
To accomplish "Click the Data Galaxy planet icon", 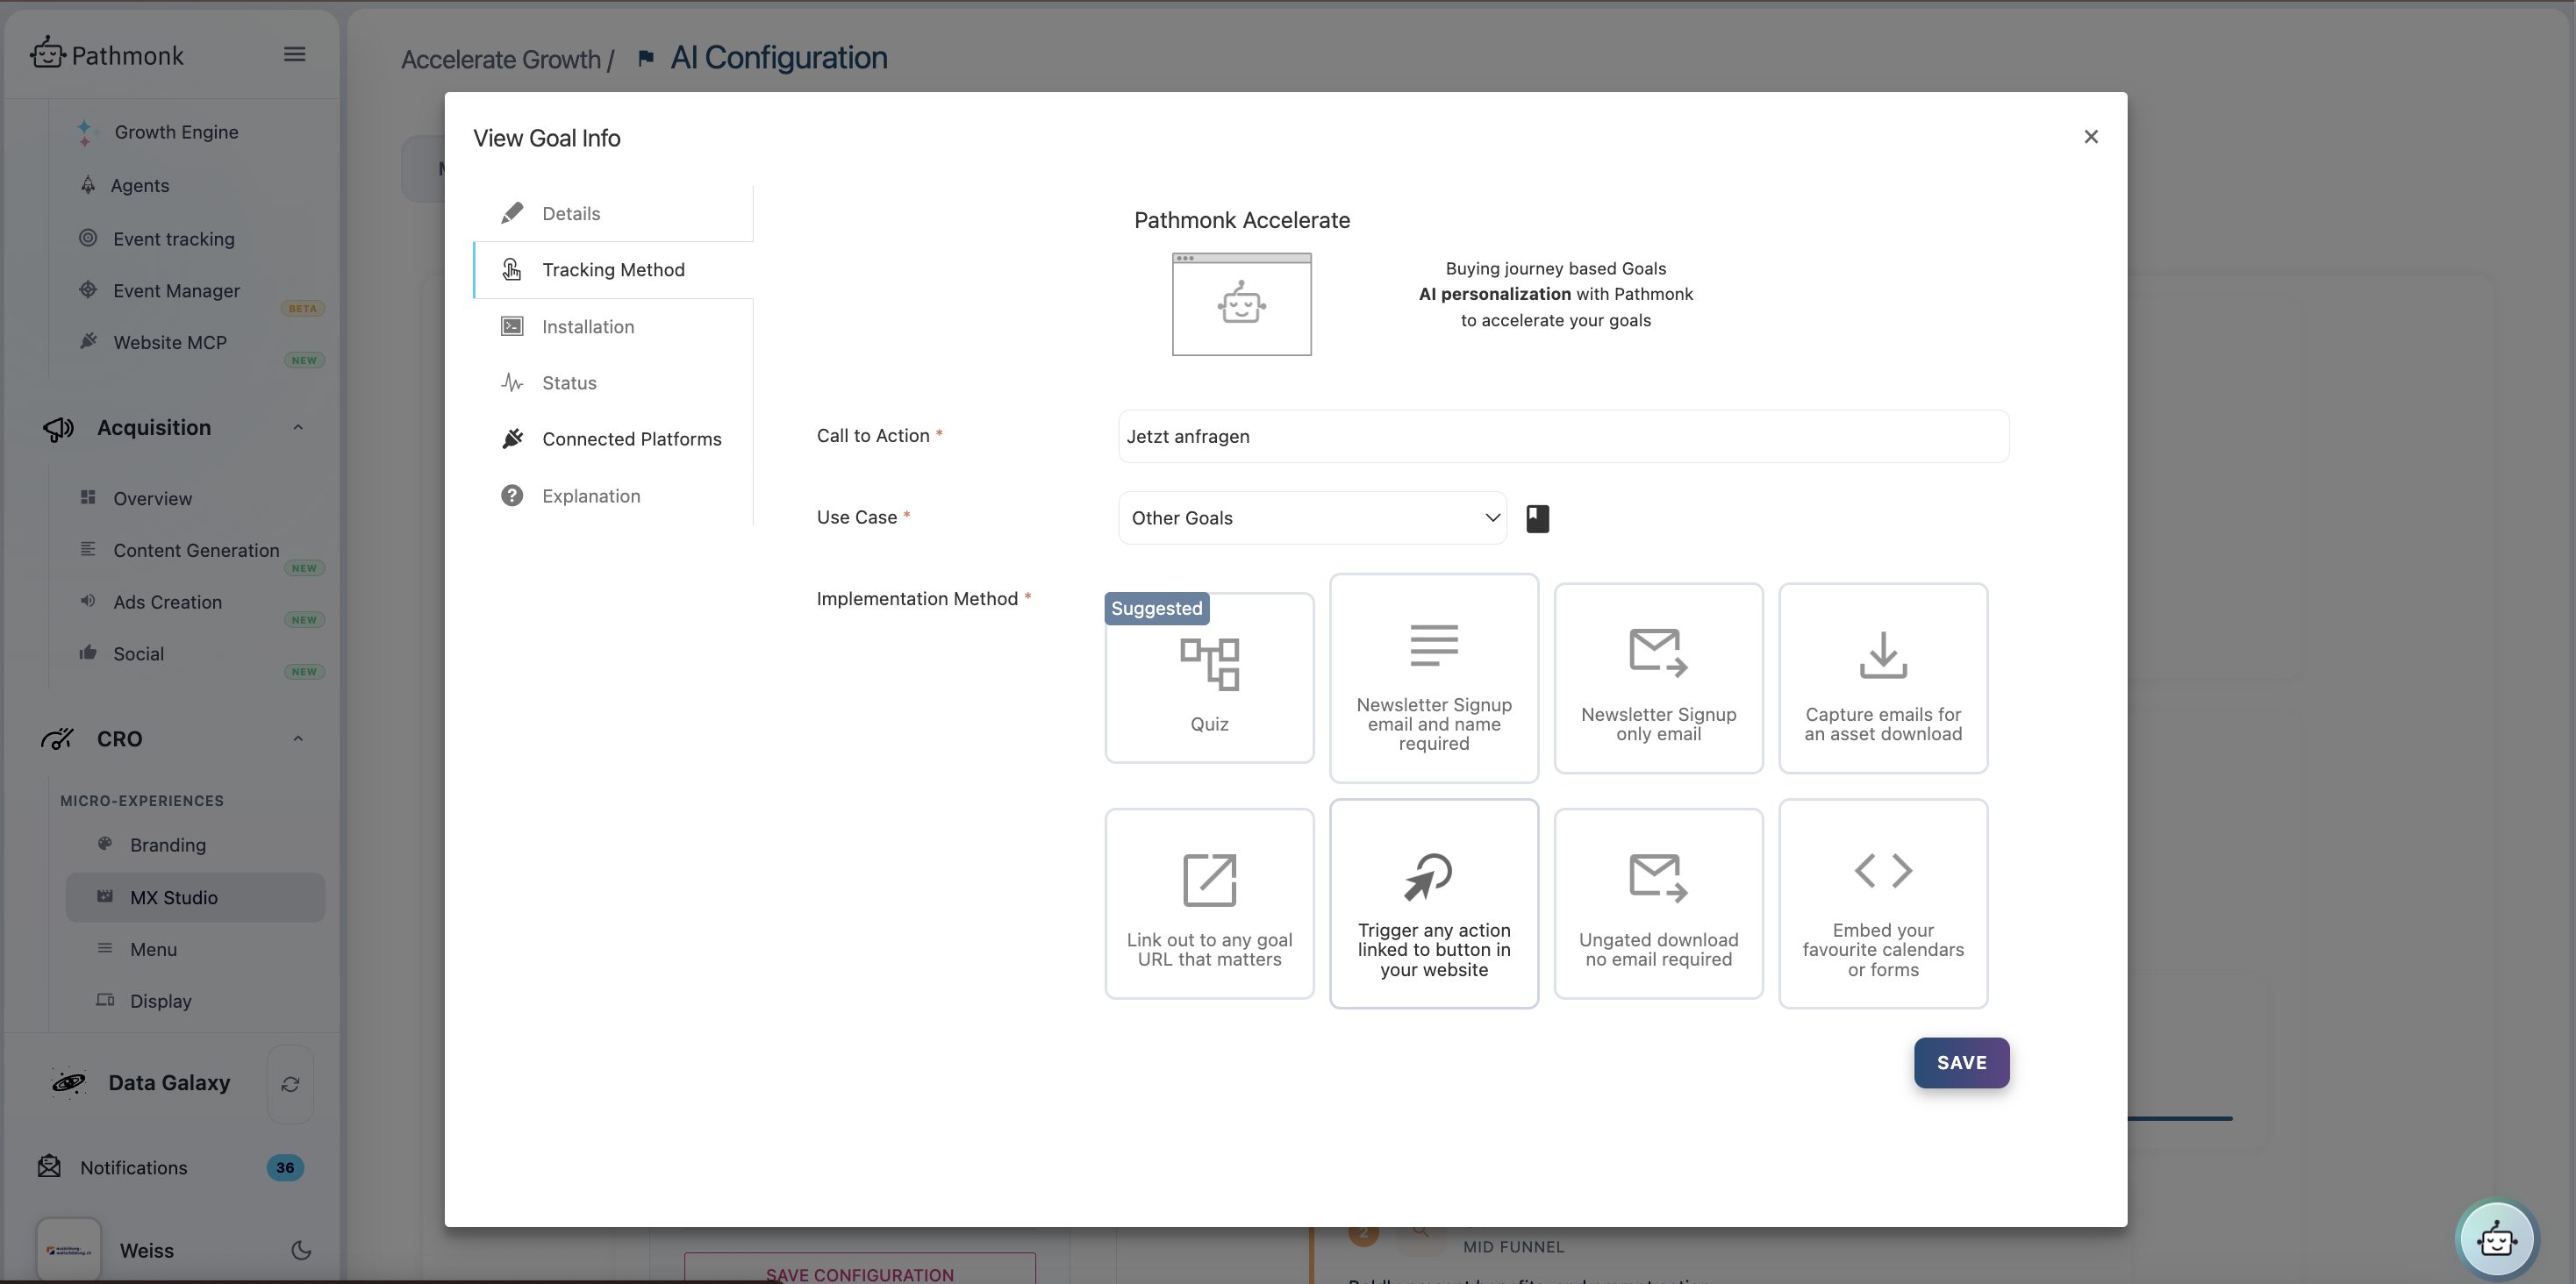I will click(x=69, y=1083).
